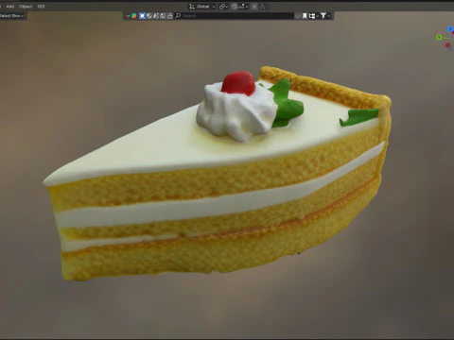
Task: Click the green Y axis gizmo circle
Action: click(439, 38)
